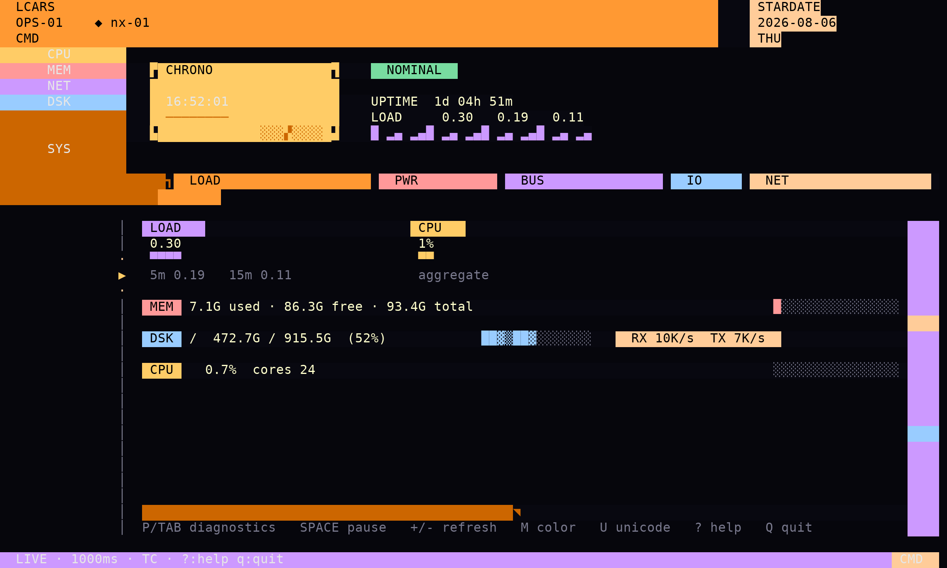Switch to the PWR tab
The width and height of the screenshot is (947, 568).
(x=438, y=181)
